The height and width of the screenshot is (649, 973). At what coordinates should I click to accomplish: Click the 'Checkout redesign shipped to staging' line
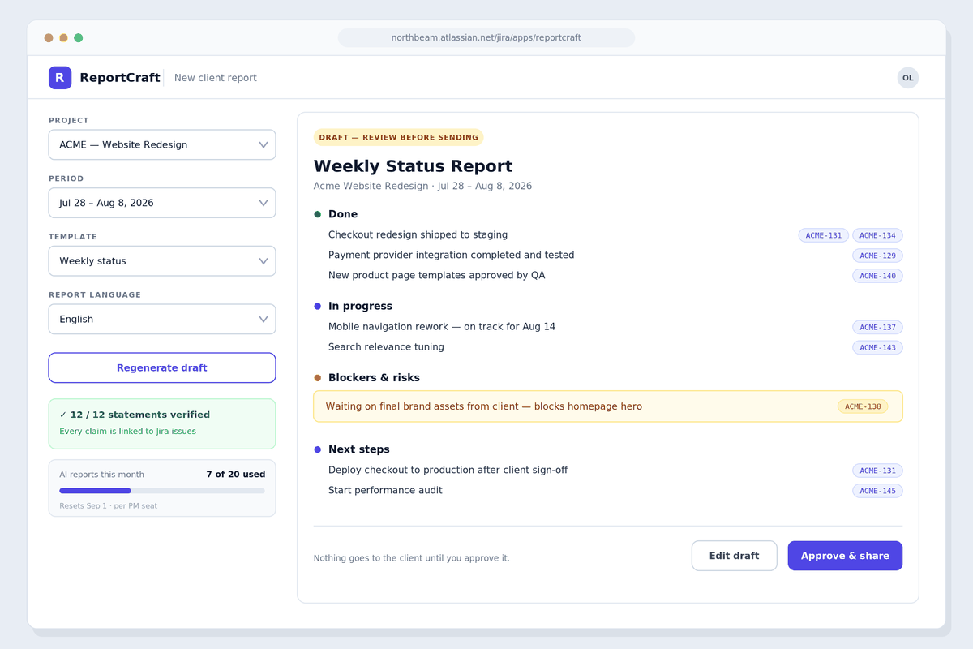[418, 234]
